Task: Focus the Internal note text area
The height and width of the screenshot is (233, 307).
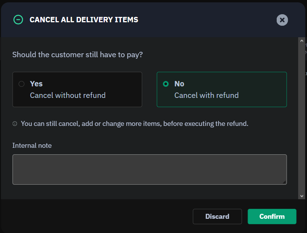Action: pos(149,169)
